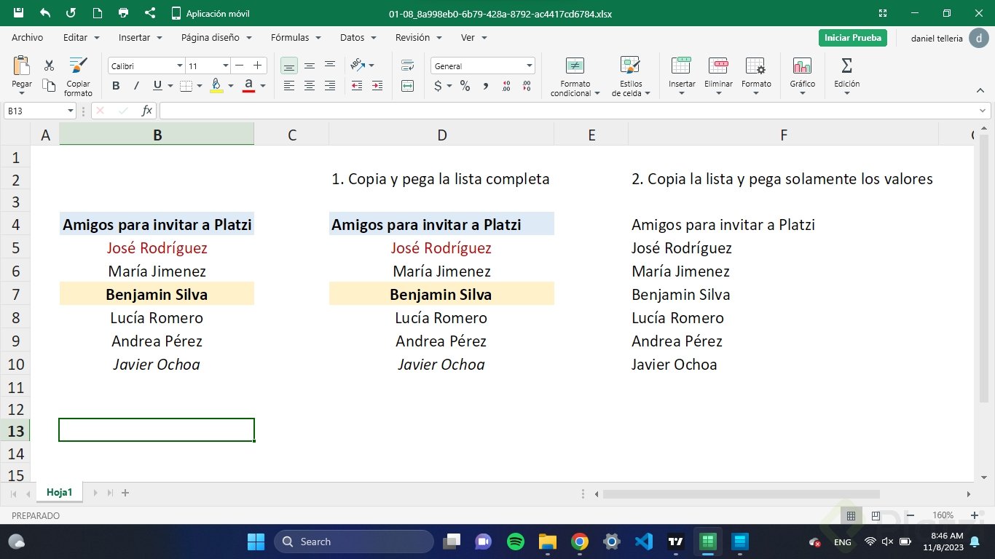Screen dimensions: 995x559
Task: Decrease indent
Action: 357,86
